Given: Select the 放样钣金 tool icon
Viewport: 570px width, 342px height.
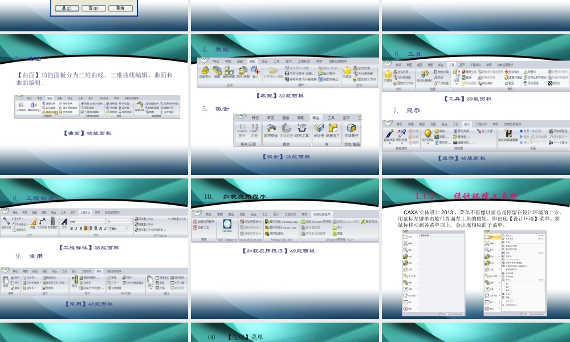Looking at the screenshot, I should tap(271, 131).
